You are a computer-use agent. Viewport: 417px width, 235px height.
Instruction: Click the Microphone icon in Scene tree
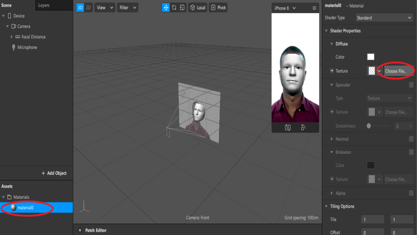point(14,47)
